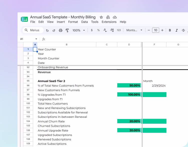Toggle italic formatting
The height and width of the screenshot is (147, 188).
[177, 30]
